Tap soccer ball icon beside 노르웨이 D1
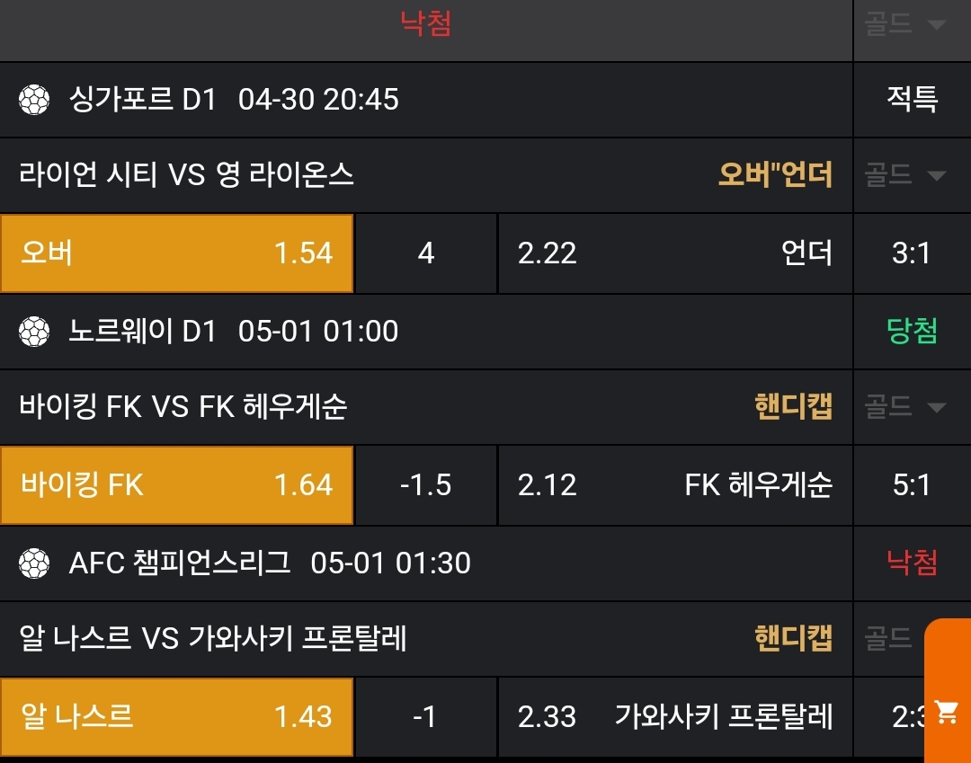This screenshot has height=763, width=971. tap(34, 332)
